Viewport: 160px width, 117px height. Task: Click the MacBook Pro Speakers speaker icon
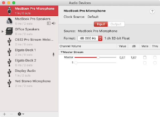[9, 21]
